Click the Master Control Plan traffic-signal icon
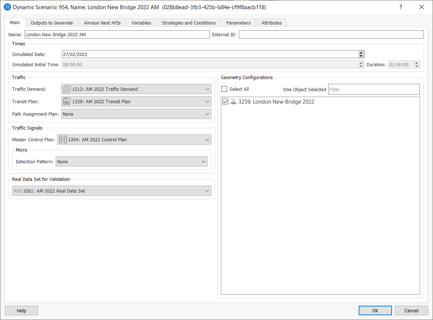433x320 pixels. [62, 139]
